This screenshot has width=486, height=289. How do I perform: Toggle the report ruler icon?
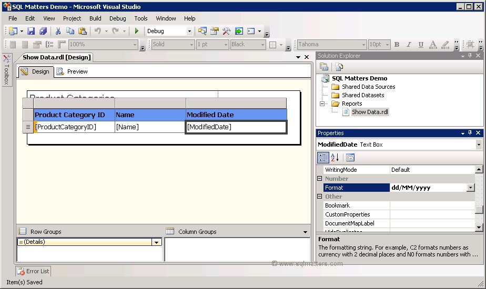pos(62,45)
